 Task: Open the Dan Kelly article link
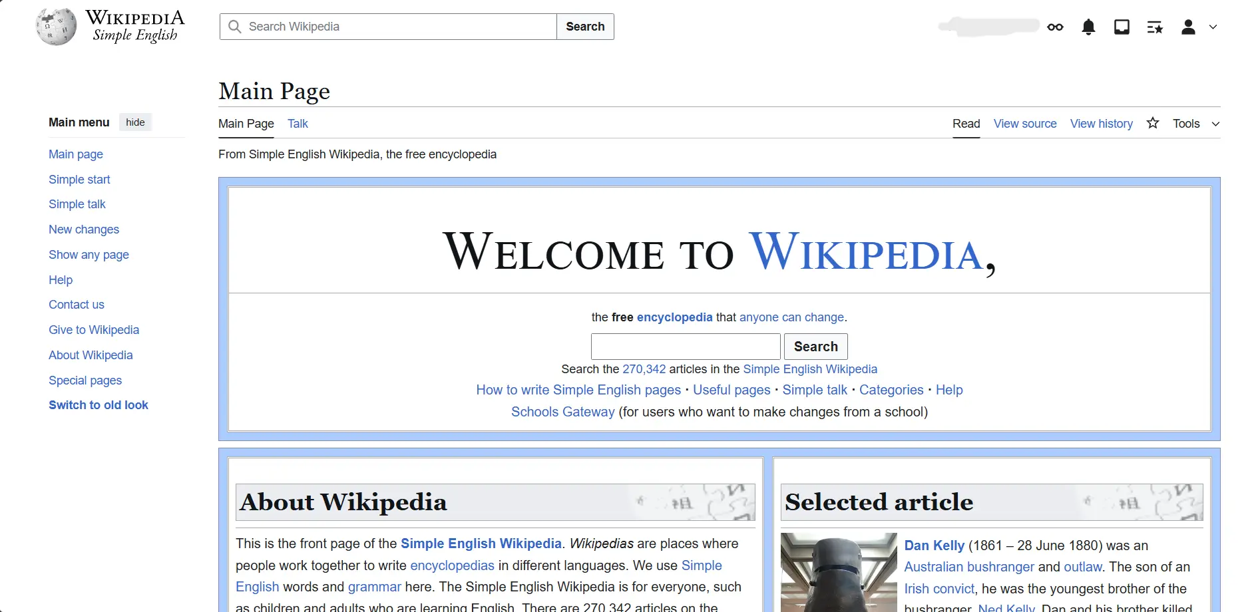point(934,545)
